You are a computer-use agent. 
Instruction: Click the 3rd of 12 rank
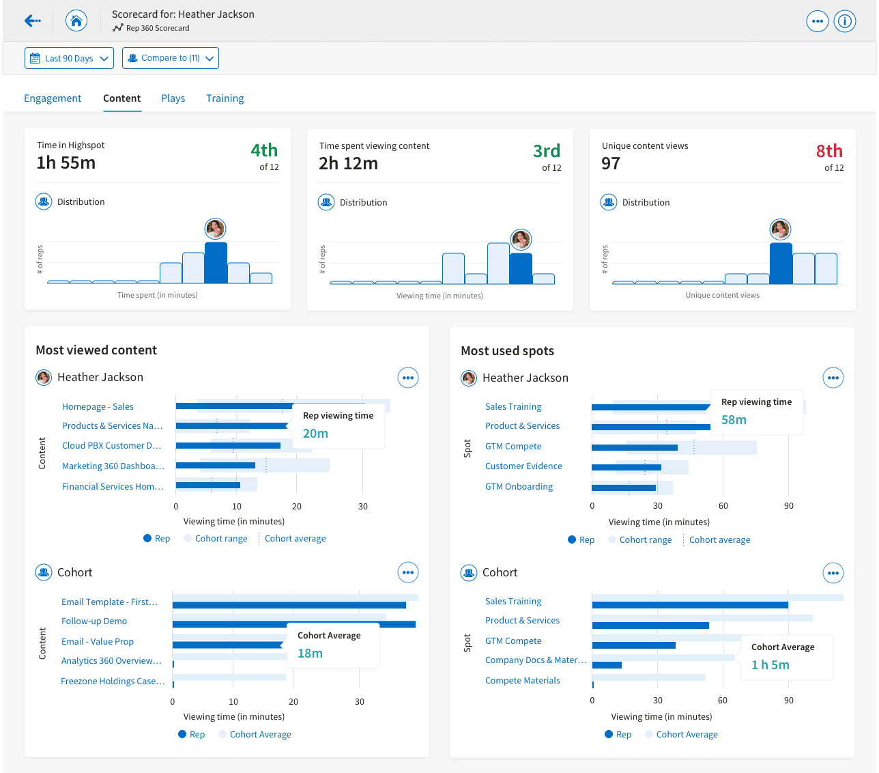coord(547,157)
